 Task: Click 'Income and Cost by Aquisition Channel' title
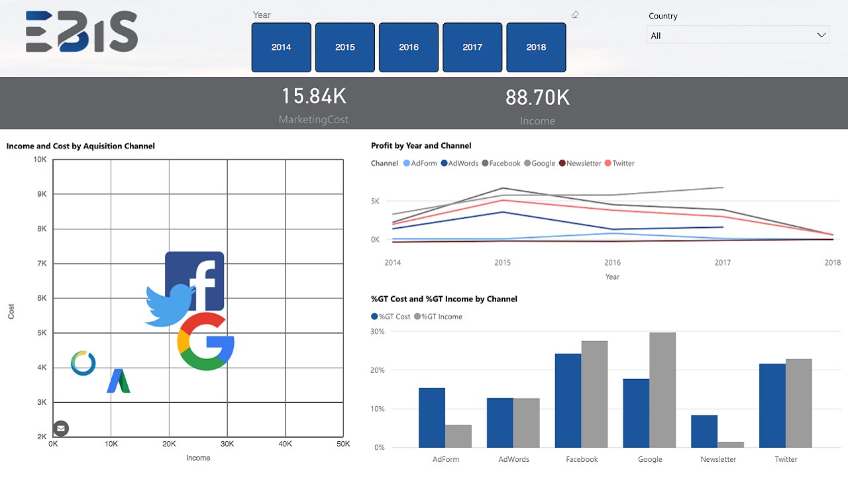coord(81,146)
